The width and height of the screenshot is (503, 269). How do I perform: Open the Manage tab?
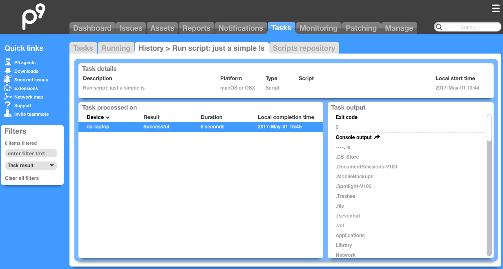399,28
